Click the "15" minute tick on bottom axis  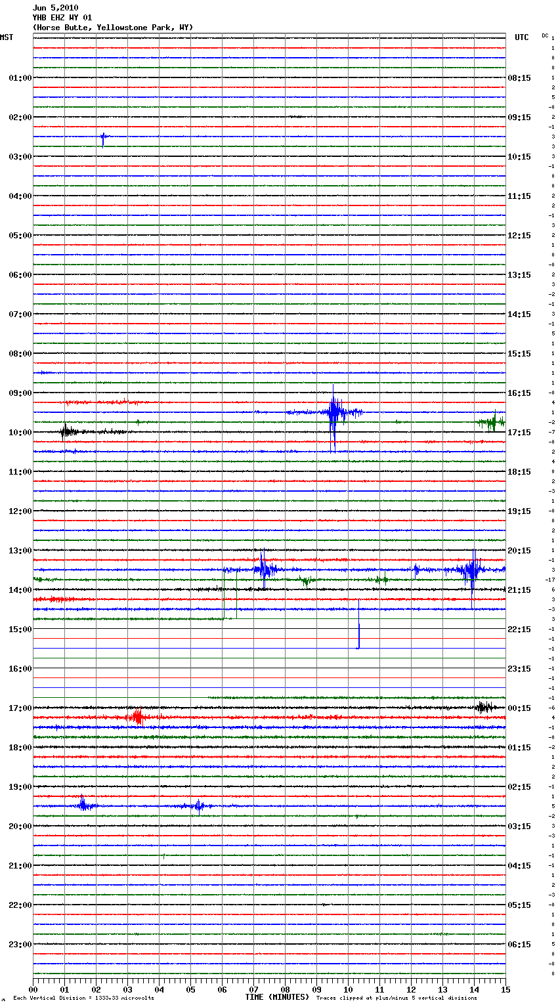coord(505,989)
